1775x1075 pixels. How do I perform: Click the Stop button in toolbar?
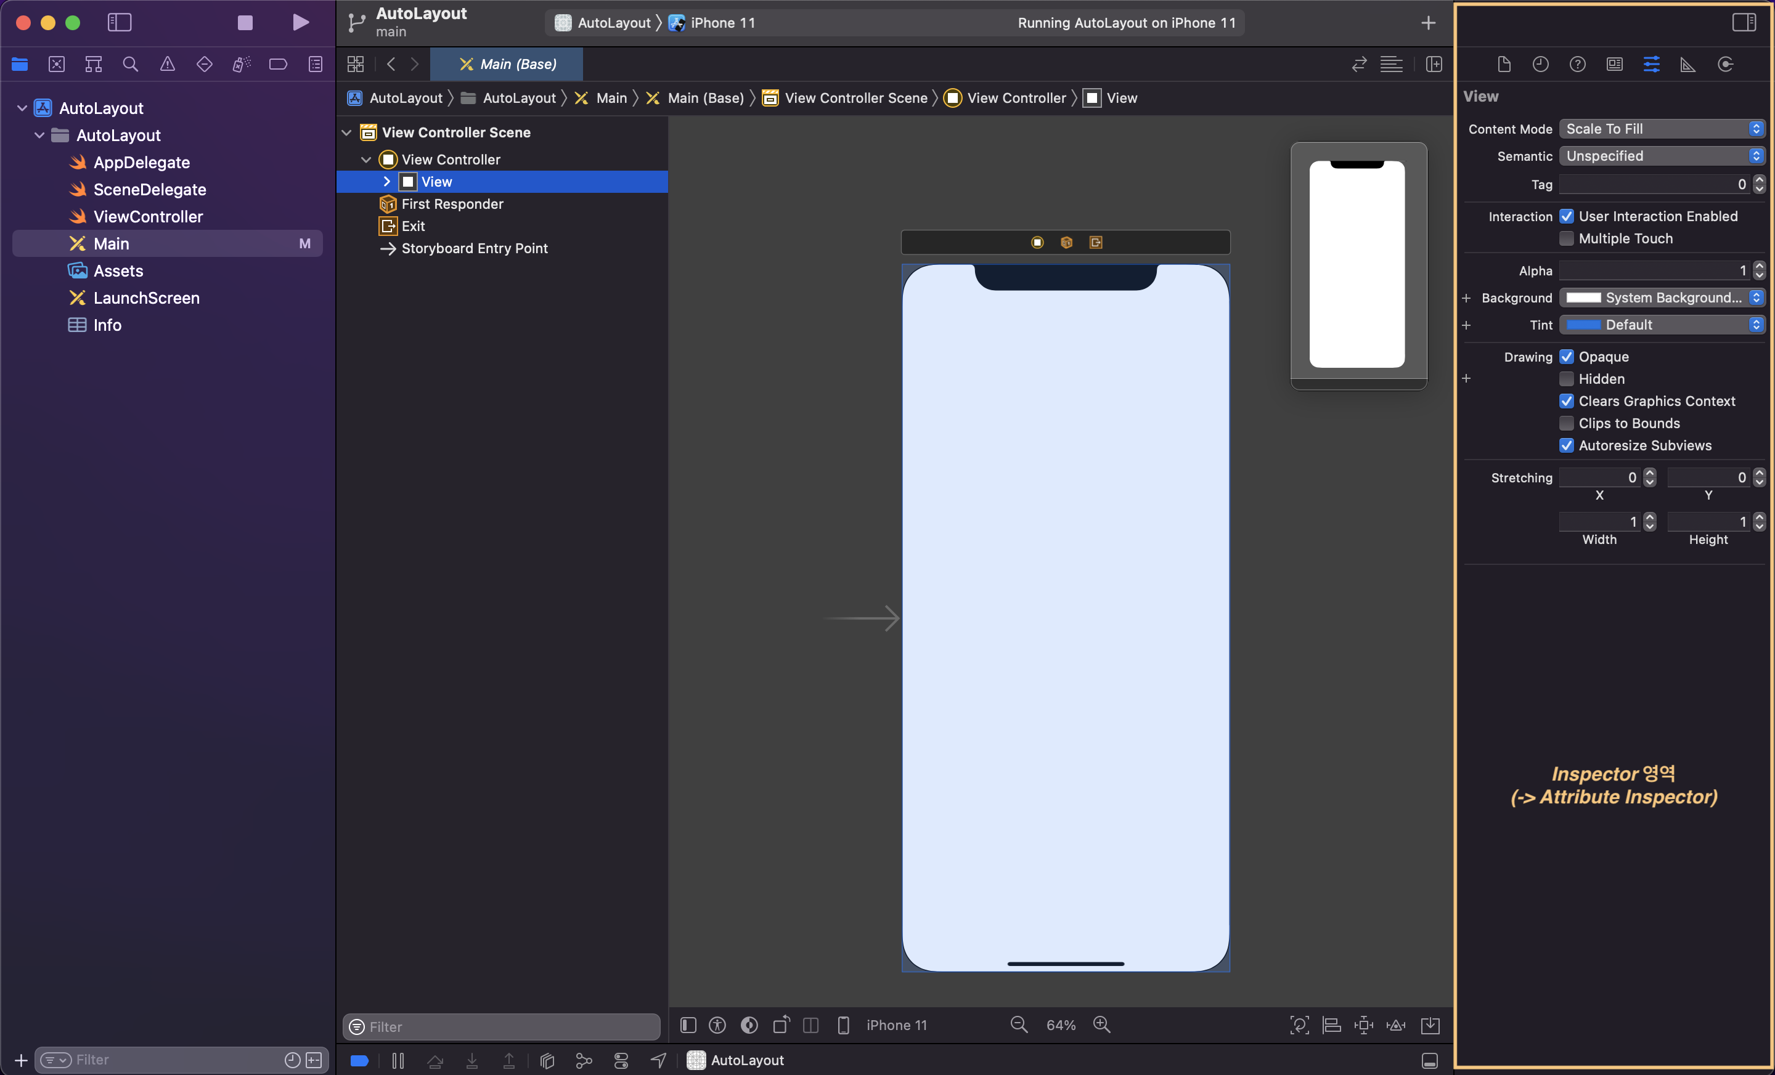pyautogui.click(x=245, y=22)
